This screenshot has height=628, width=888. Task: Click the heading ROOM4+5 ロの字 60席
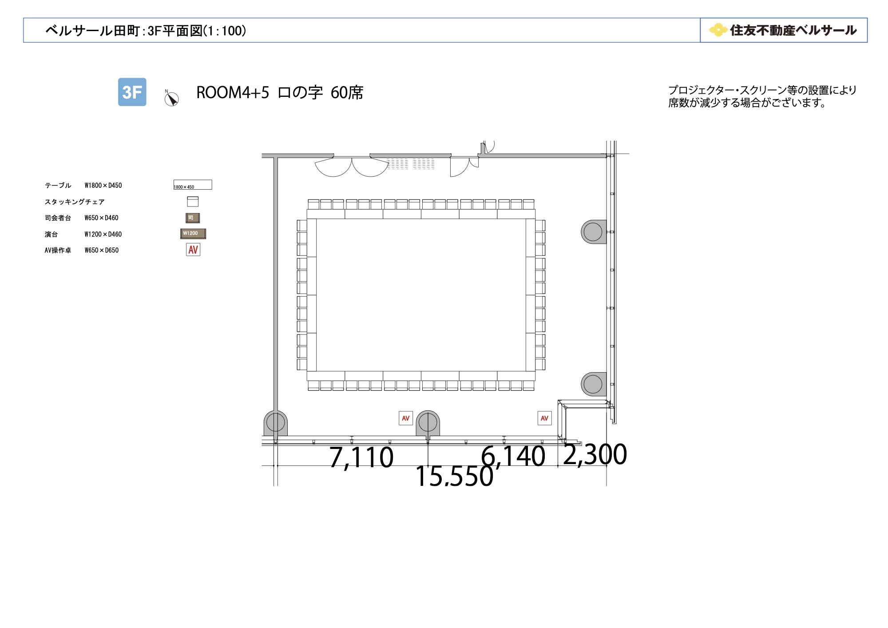point(280,92)
